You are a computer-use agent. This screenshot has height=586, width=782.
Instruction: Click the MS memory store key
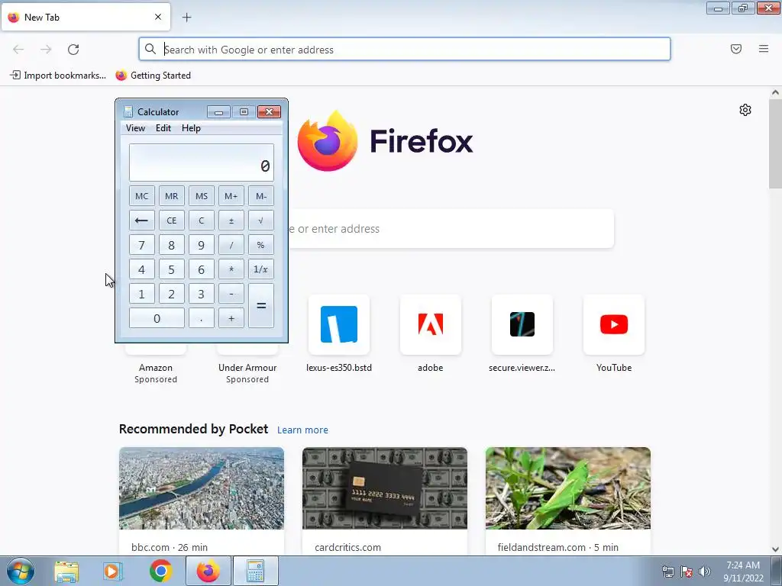click(202, 196)
